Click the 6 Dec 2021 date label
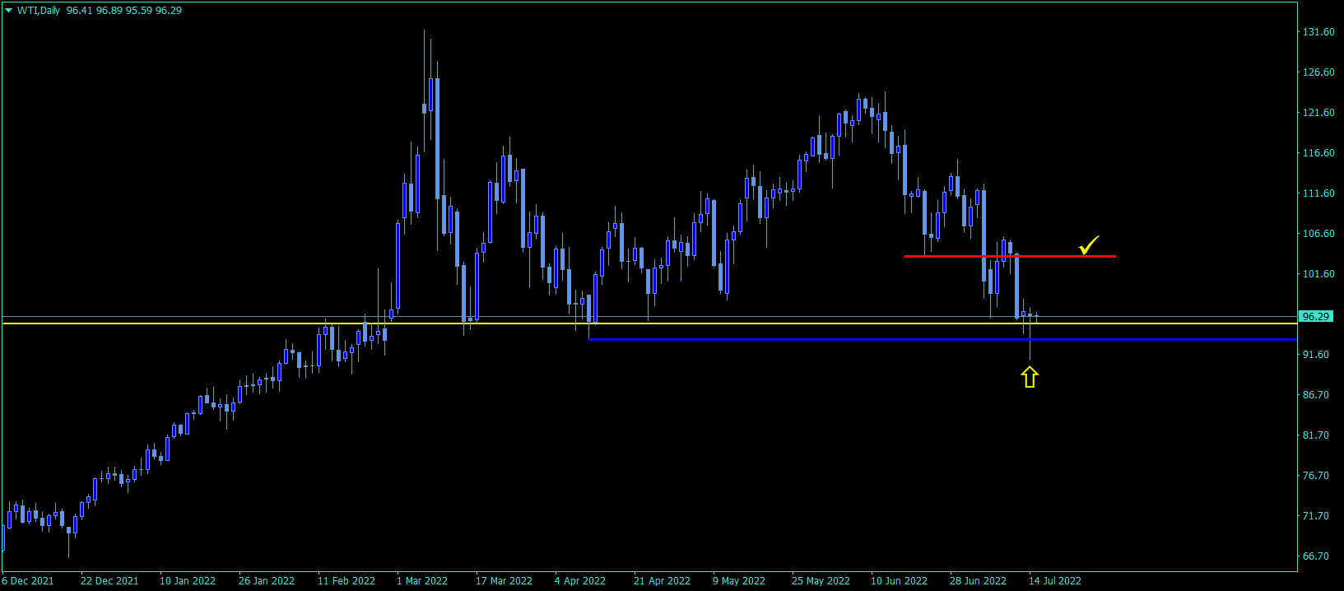Viewport: 1344px width, 591px height. (28, 581)
